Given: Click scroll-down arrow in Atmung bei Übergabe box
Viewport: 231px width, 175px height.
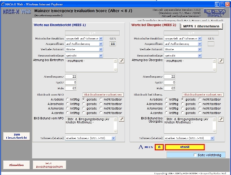Looking at the screenshot, I should click(x=214, y=70).
